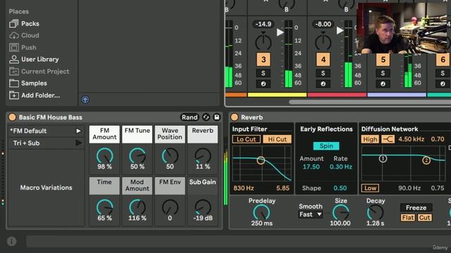This screenshot has width=451, height=253.
Task: Click the Time macro knob
Action: (104, 208)
